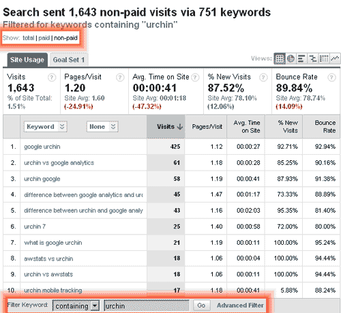Screen dimensions: 341x313
Task: Click the filter keyword text field
Action: [x=146, y=305]
